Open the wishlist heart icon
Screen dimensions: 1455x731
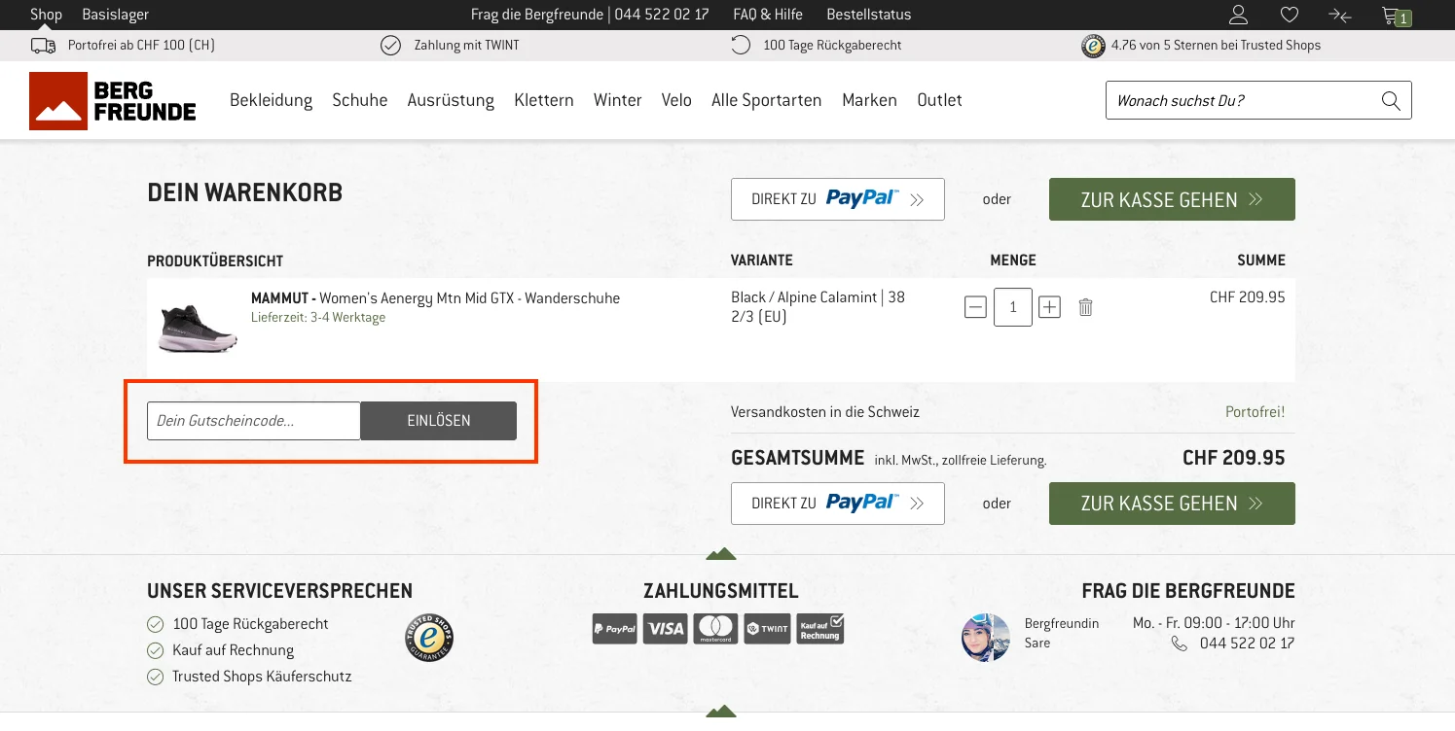[x=1289, y=15]
